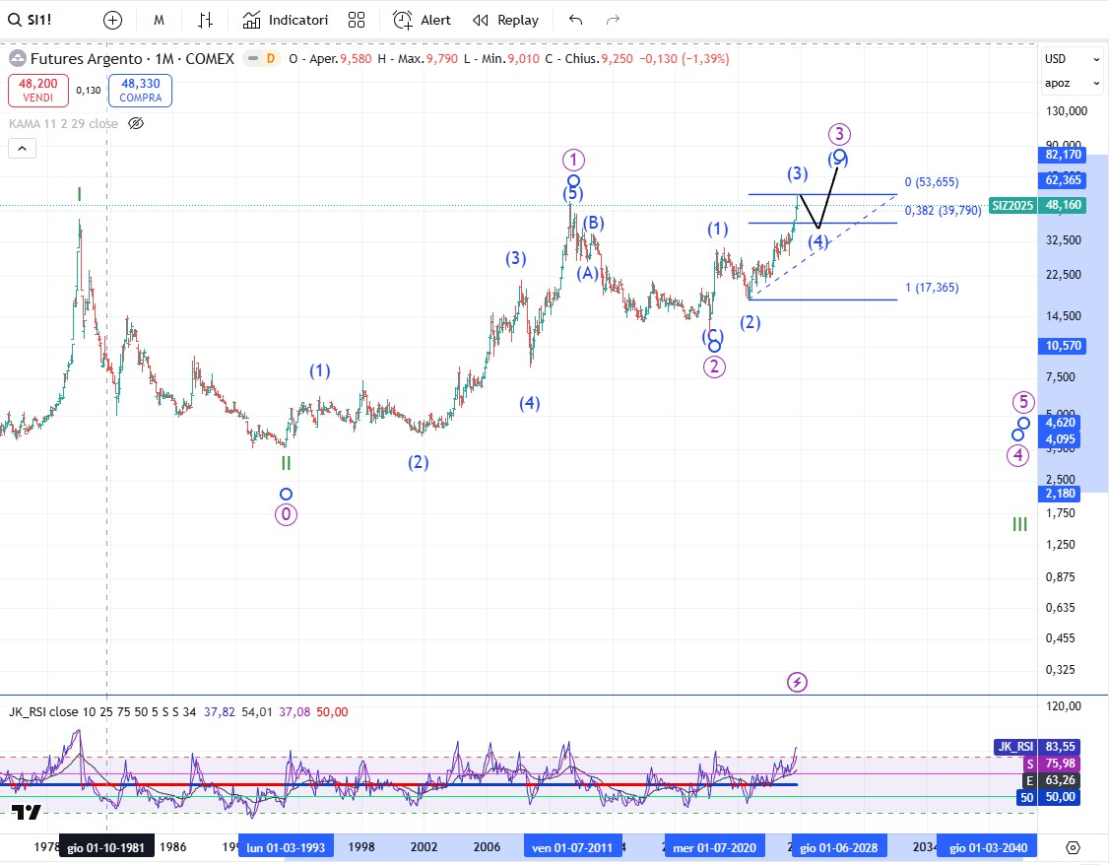Click the SIZ2025 price label
Screen dimensions: 1109x865
[1012, 206]
